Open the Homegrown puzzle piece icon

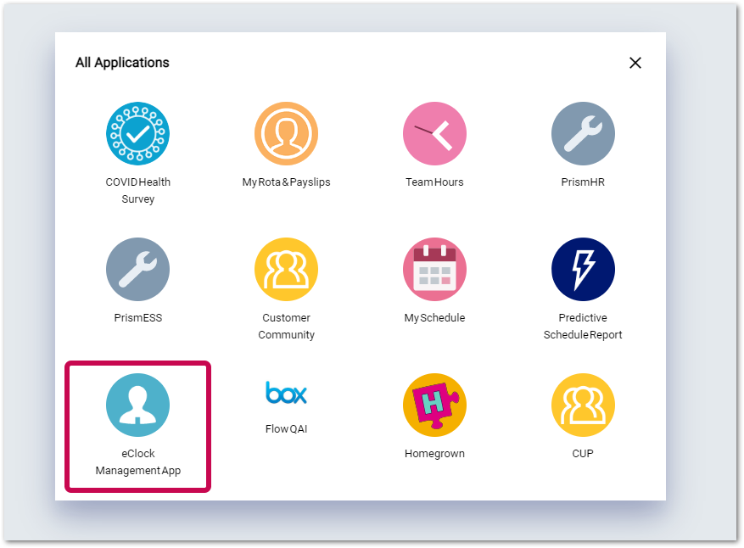pyautogui.click(x=434, y=405)
